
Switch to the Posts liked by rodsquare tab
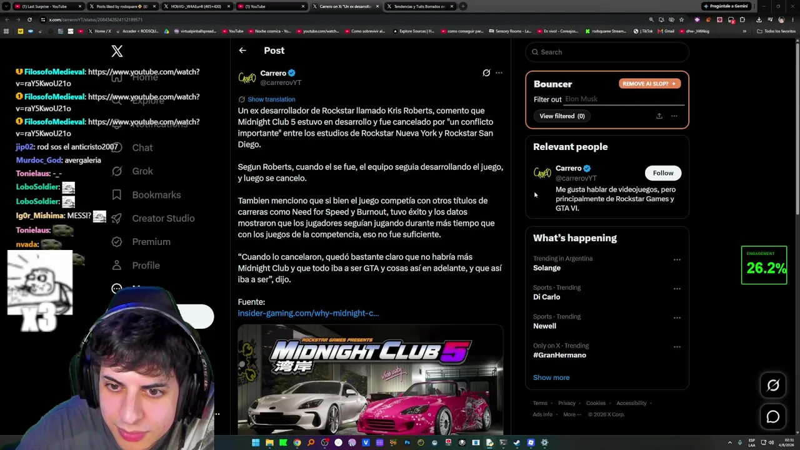click(x=122, y=6)
